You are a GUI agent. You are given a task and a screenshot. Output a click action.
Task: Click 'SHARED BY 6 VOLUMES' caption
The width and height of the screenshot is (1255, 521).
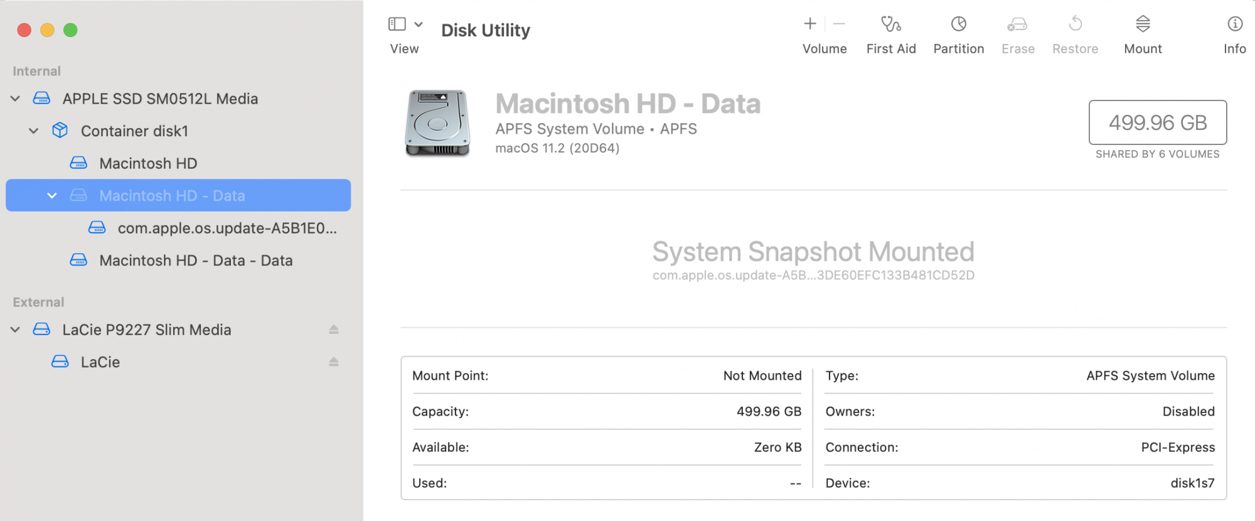tap(1158, 154)
